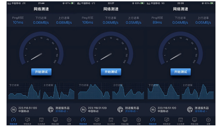The image size is (222, 127).
Task: Tap IP 223.118.51.120 on the 21:44 screen
Action: click(28, 108)
